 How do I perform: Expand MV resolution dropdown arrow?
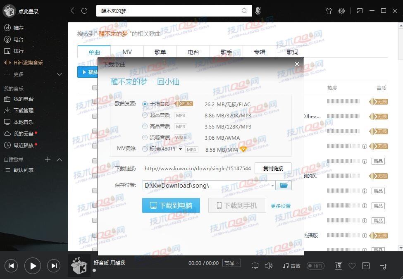tap(181, 149)
